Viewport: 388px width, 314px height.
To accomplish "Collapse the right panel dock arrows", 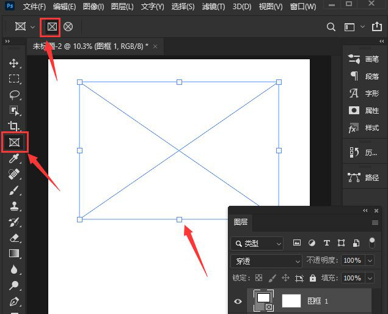I will tap(382, 42).
